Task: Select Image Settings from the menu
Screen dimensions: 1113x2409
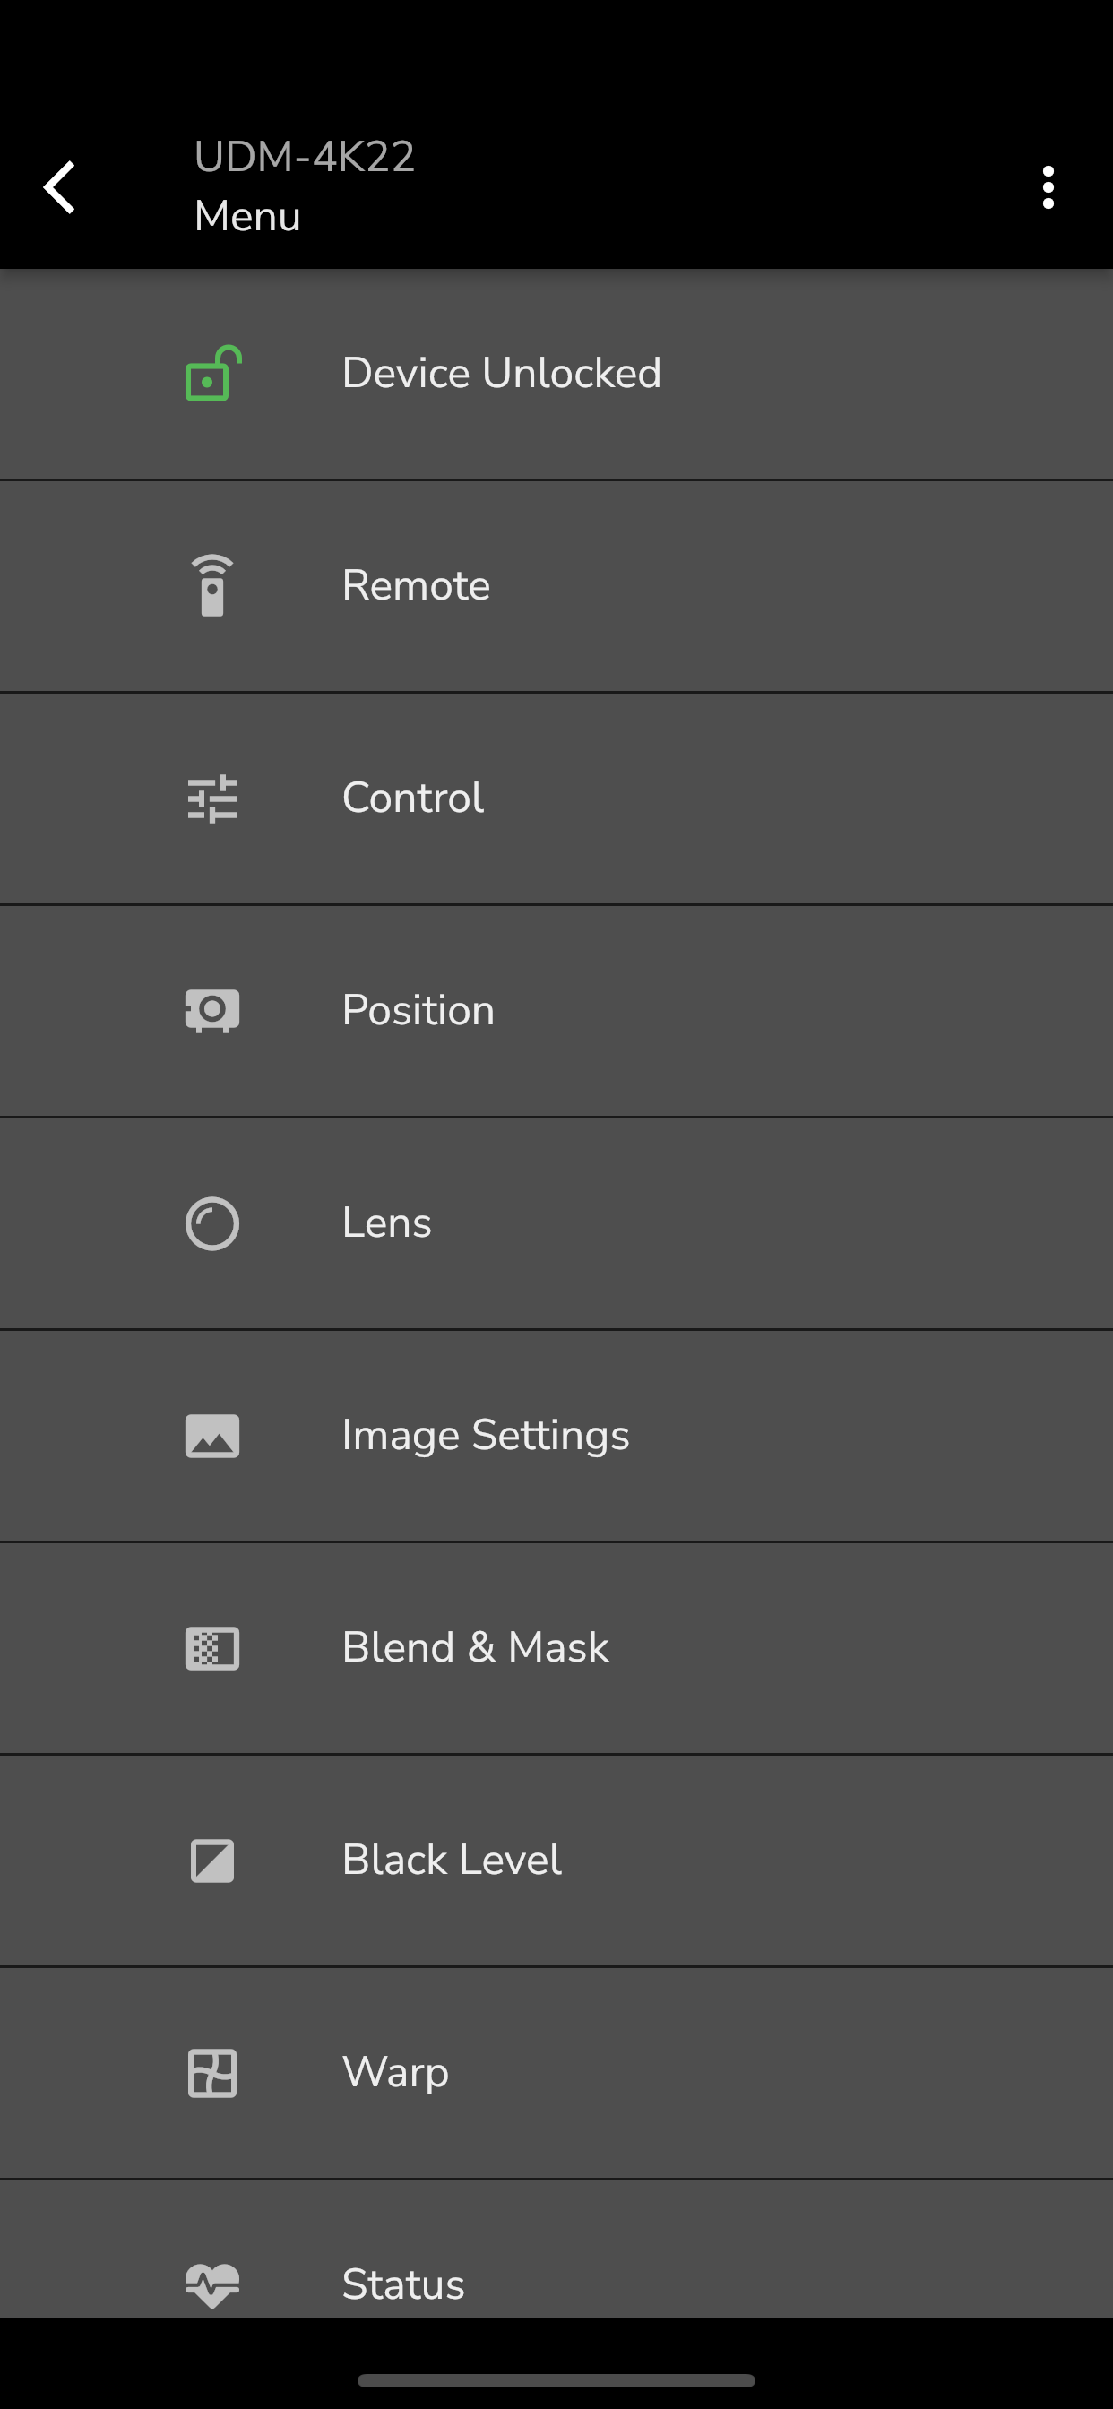Action: pyautogui.click(x=556, y=1436)
